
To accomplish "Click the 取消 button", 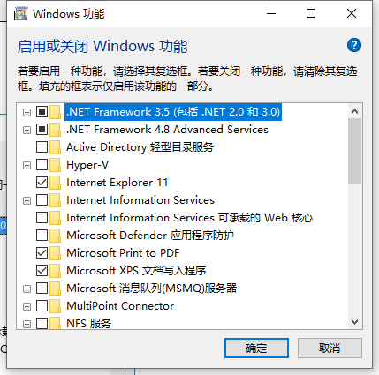I will pyautogui.click(x=330, y=349).
